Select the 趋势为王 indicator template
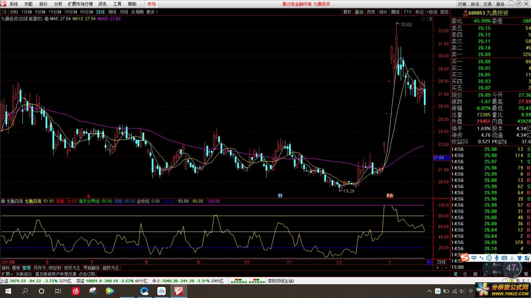This screenshot has height=298, width=531. 111,268
